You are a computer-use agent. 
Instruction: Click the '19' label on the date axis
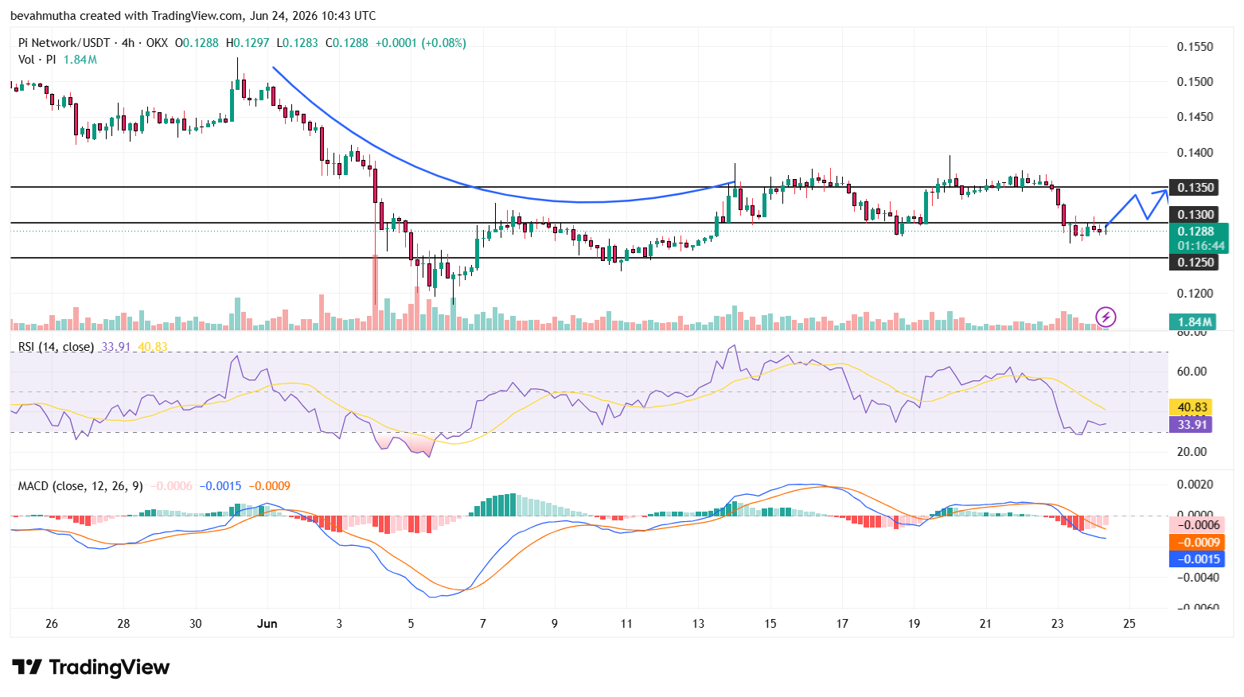click(x=914, y=624)
